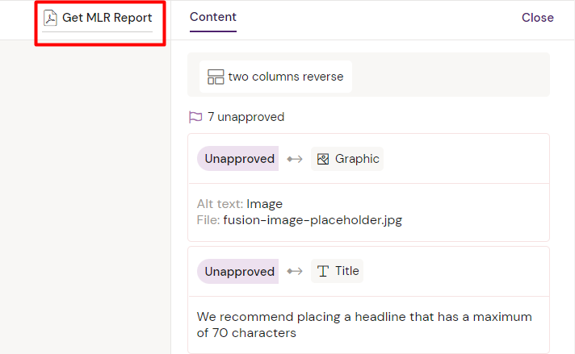
Task: Click the link arrows icon in Graphic row
Action: (x=295, y=159)
